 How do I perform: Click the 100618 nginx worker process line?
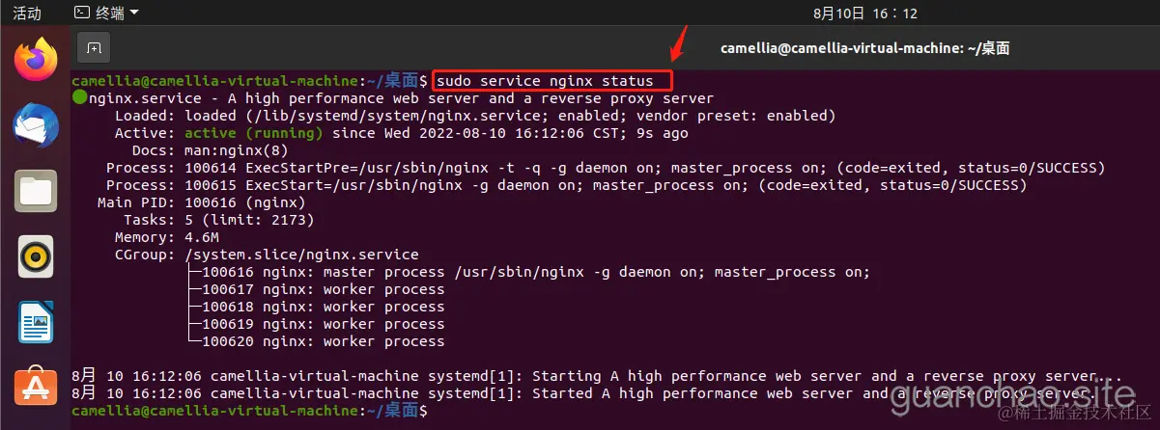[317, 307]
